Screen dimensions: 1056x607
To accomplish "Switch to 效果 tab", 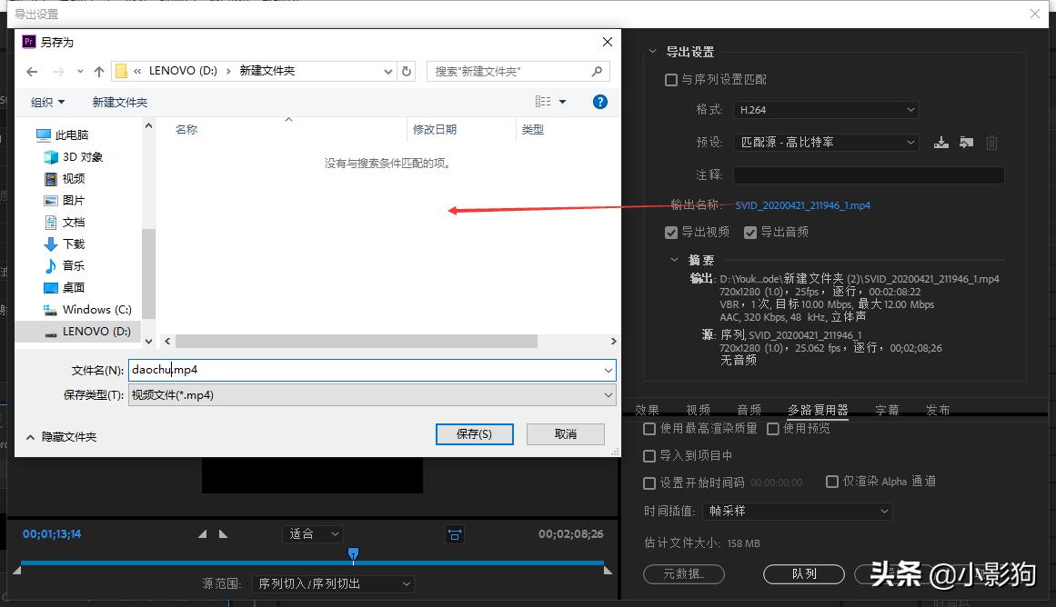I will pyautogui.click(x=647, y=410).
